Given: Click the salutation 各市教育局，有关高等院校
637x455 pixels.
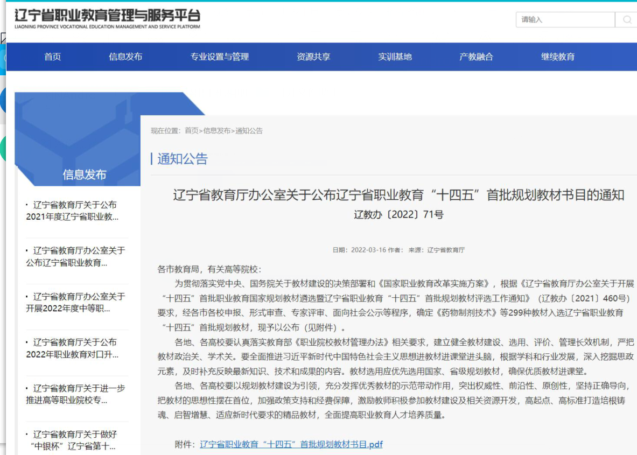Looking at the screenshot, I should [x=209, y=269].
